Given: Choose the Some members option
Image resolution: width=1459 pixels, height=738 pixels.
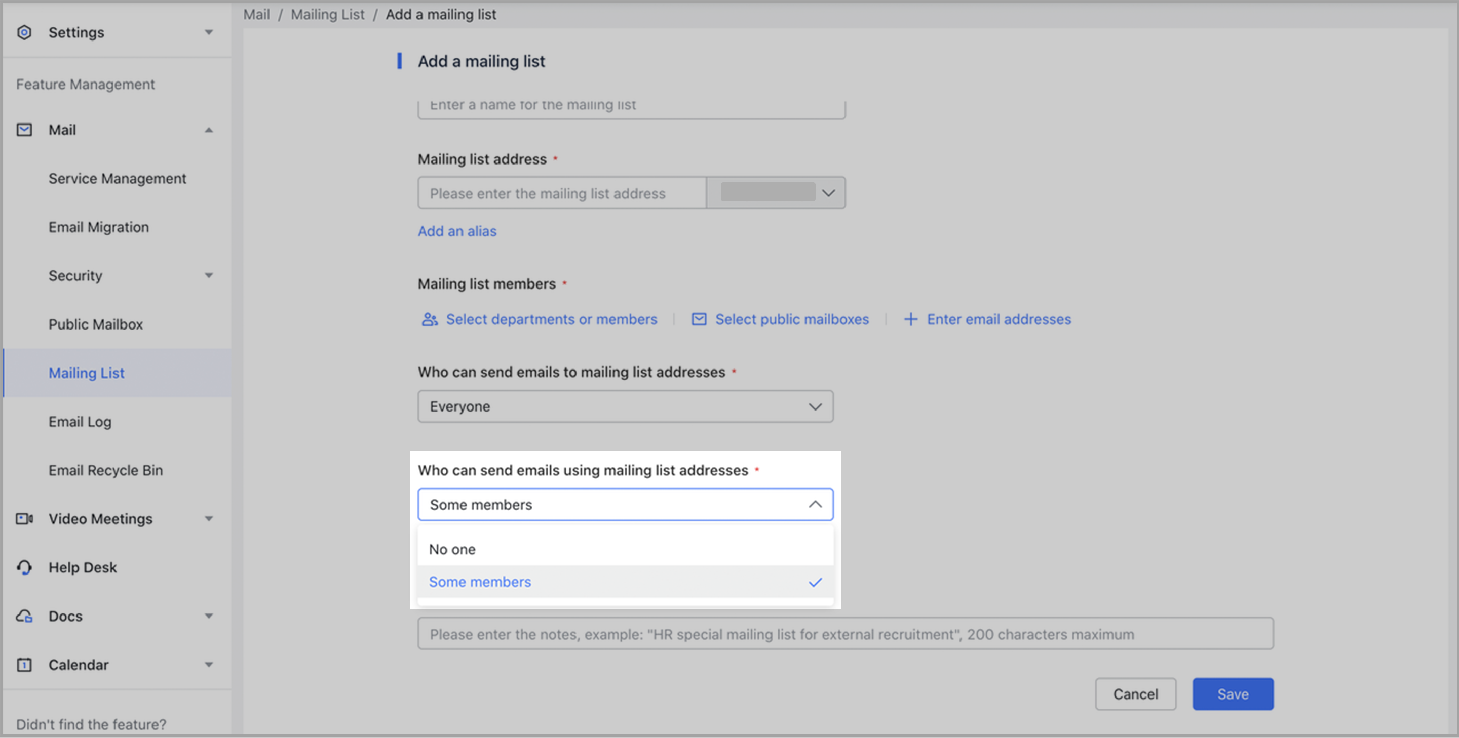Looking at the screenshot, I should (x=625, y=582).
